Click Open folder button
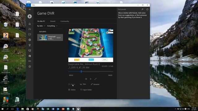 coord(86,90)
